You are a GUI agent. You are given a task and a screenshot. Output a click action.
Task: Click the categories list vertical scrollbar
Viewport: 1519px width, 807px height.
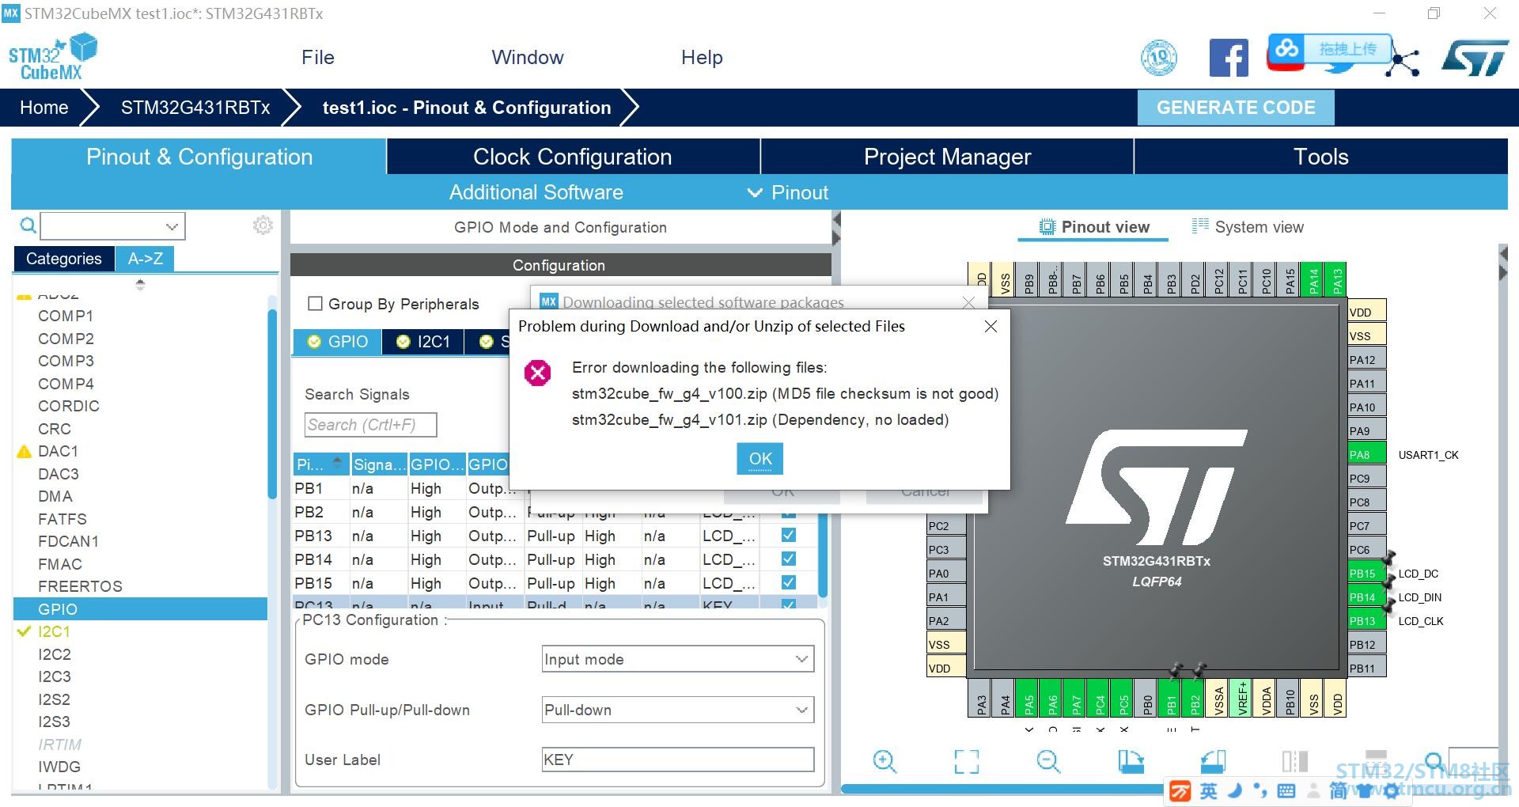click(273, 403)
